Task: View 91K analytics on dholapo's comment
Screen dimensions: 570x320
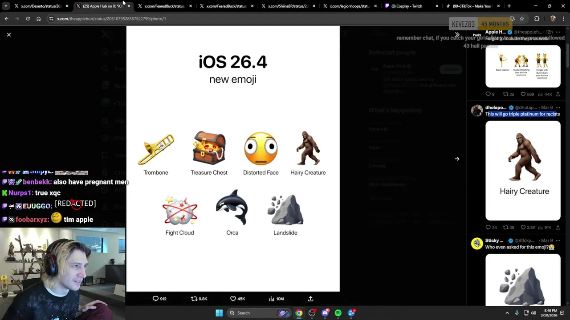Action: tap(545, 228)
